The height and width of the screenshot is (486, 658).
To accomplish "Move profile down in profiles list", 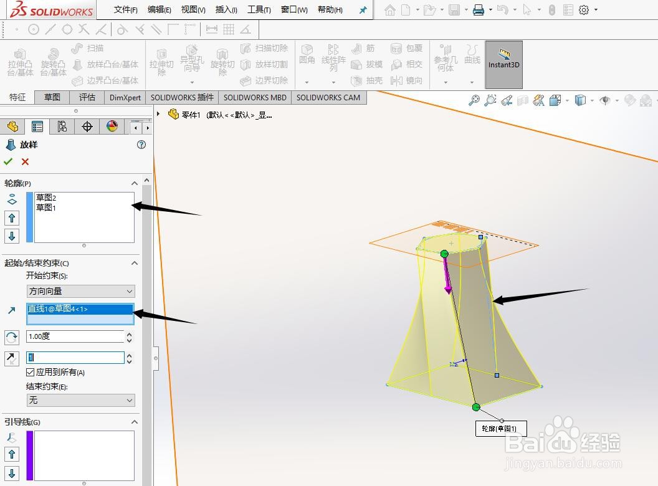I will tap(12, 236).
